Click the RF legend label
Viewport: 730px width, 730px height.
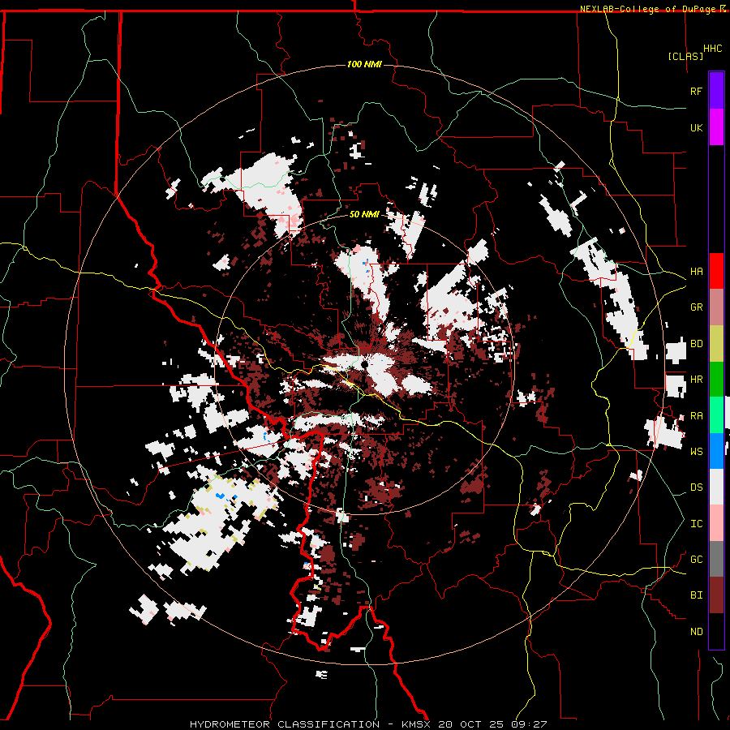click(696, 91)
